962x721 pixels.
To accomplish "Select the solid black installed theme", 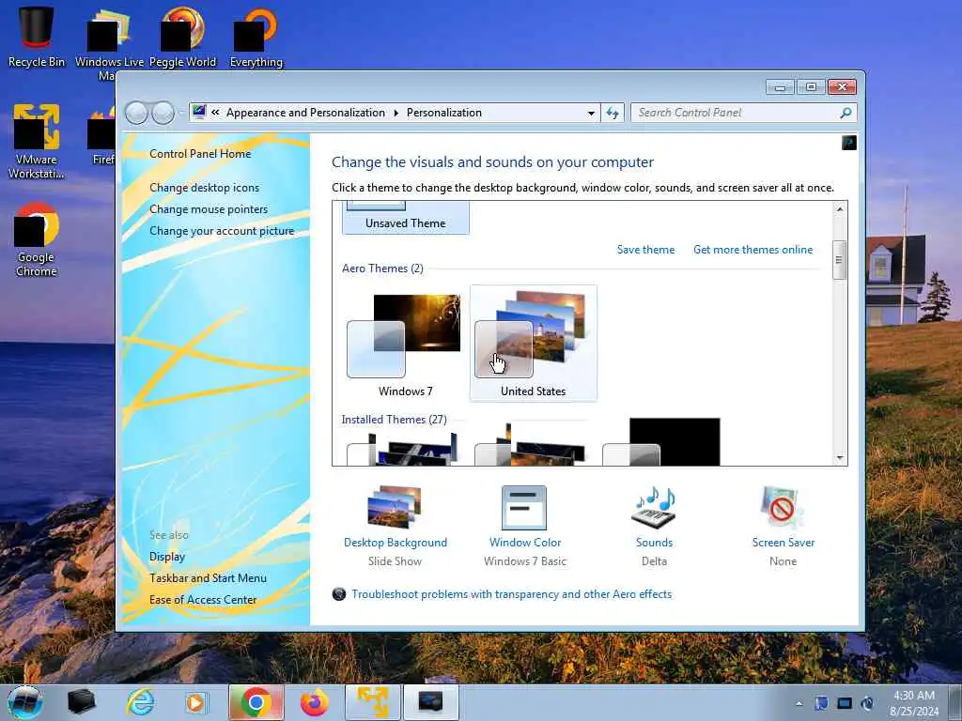I will pos(662,443).
